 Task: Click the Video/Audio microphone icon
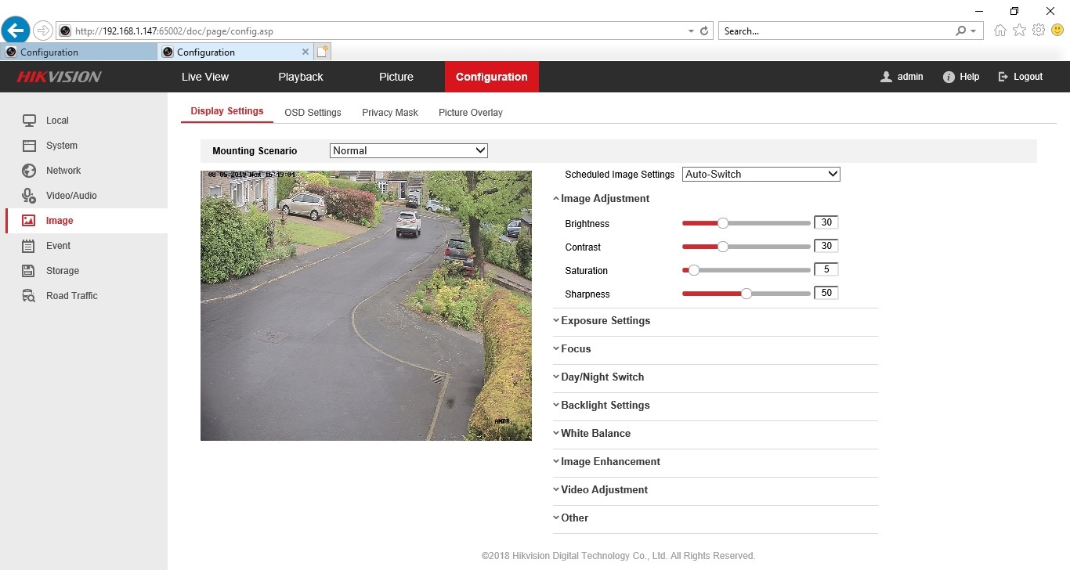[29, 196]
